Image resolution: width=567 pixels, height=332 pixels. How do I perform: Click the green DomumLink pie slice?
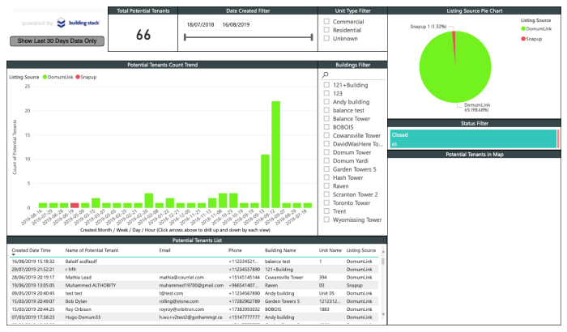[455, 69]
